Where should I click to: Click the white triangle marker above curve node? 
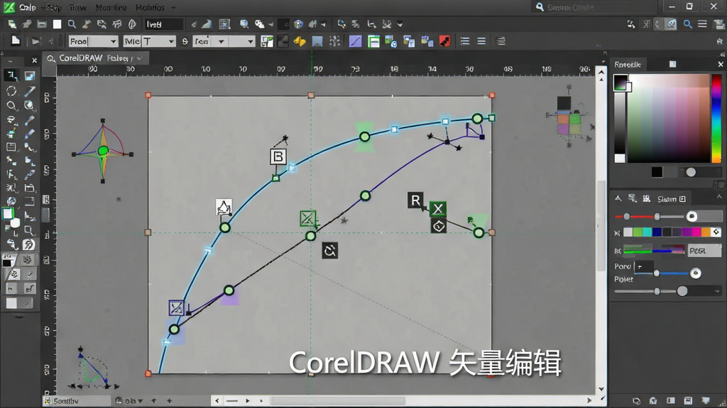pyautogui.click(x=224, y=208)
